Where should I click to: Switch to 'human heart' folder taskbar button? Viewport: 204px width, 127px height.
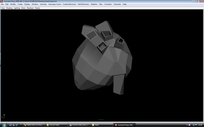click(x=57, y=125)
